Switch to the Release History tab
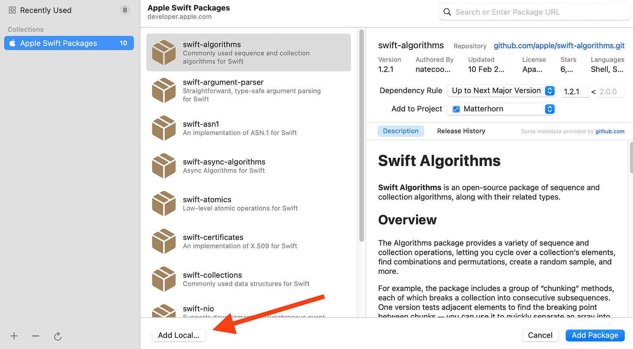The width and height of the screenshot is (633, 349). point(461,131)
